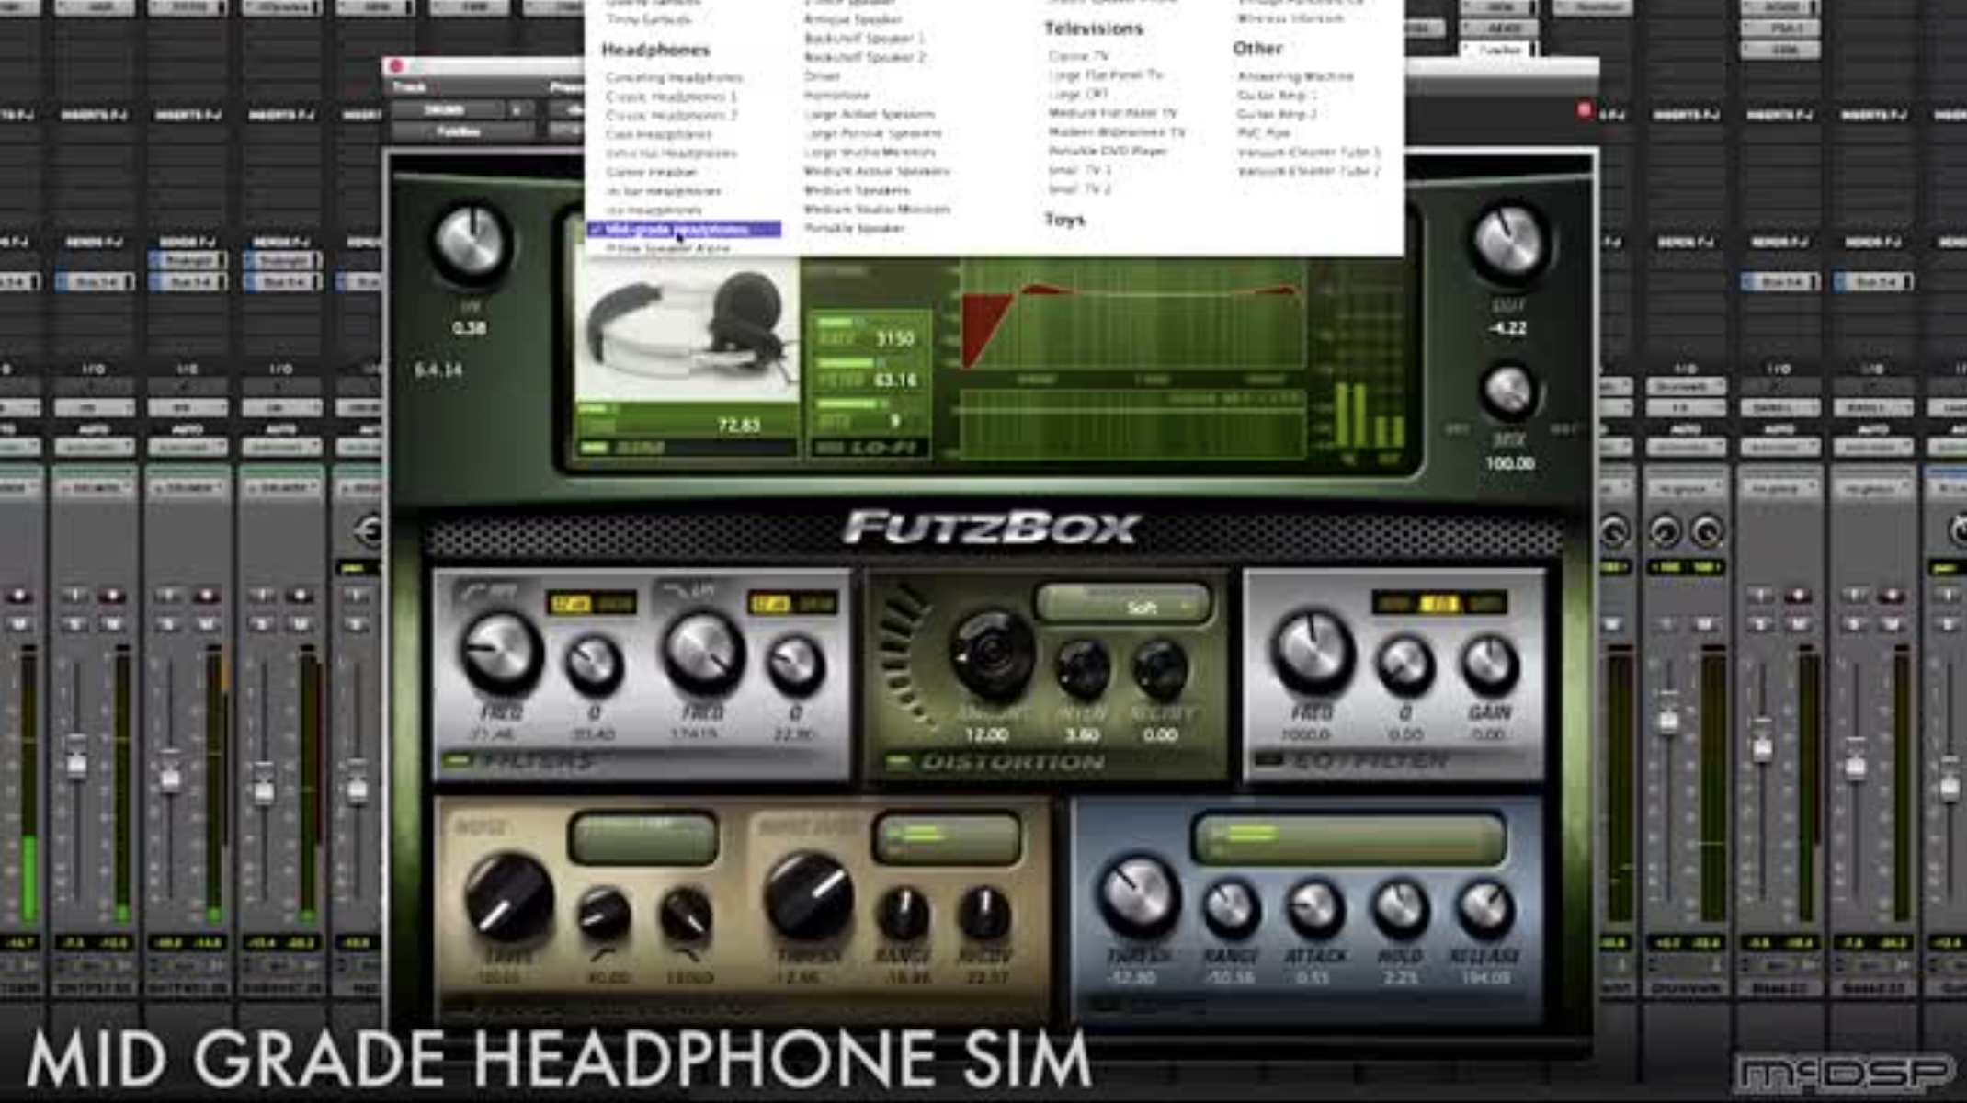Screen dimensions: 1967x1103
Task: Click the Distortion AMOUNT knob
Action: [991, 654]
